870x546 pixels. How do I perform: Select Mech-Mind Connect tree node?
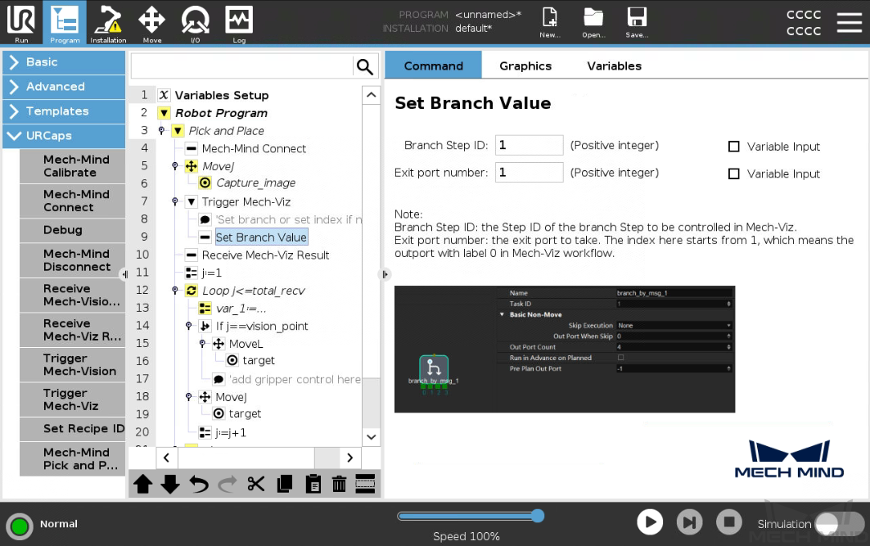pyautogui.click(x=254, y=149)
